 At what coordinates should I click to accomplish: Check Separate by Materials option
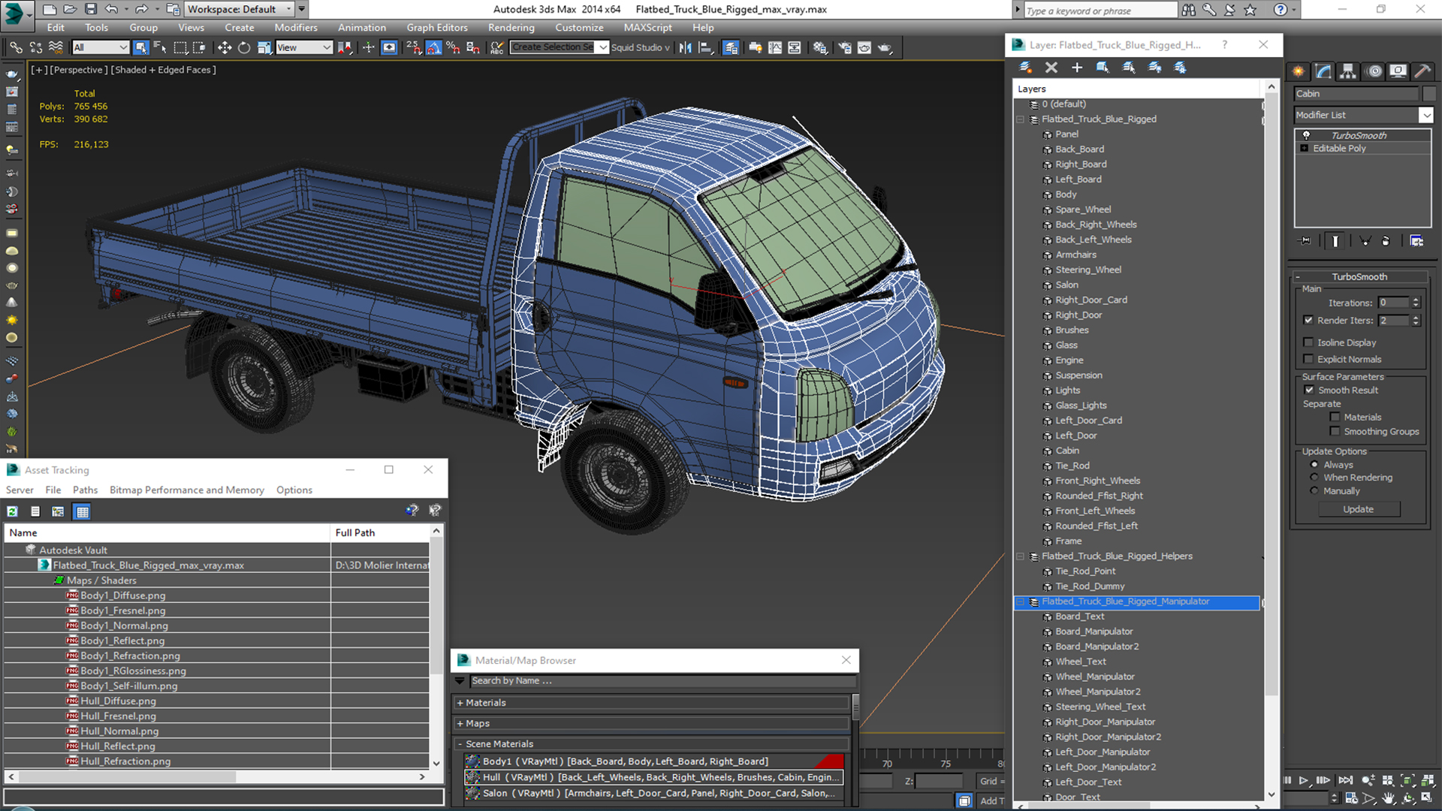[x=1335, y=417]
